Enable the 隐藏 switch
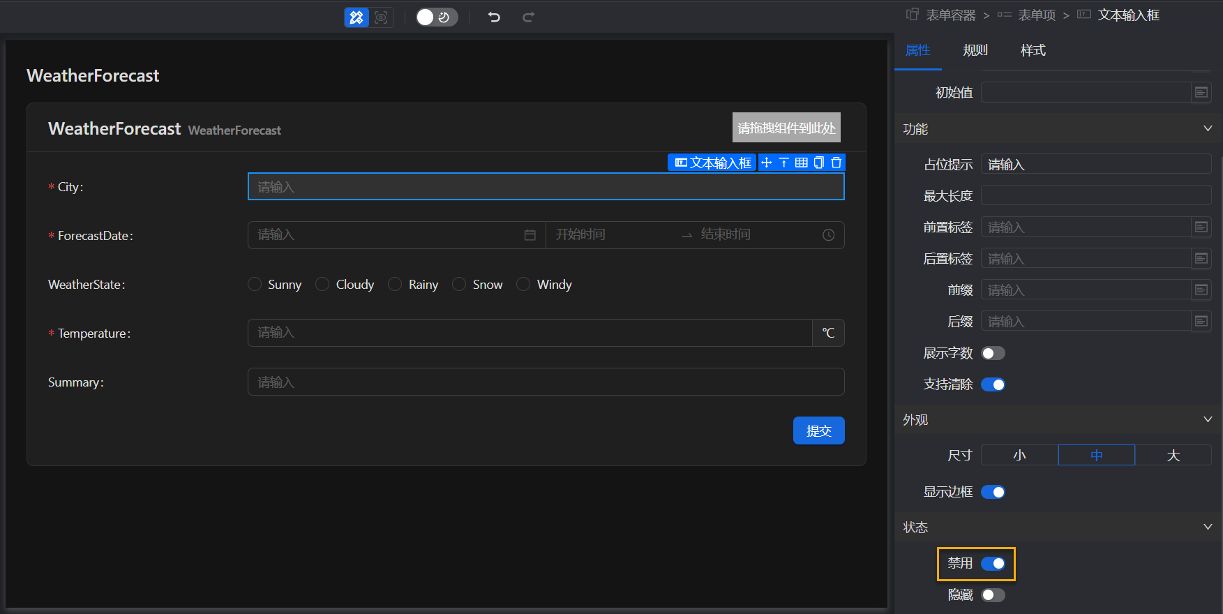The width and height of the screenshot is (1223, 614). pos(993,594)
